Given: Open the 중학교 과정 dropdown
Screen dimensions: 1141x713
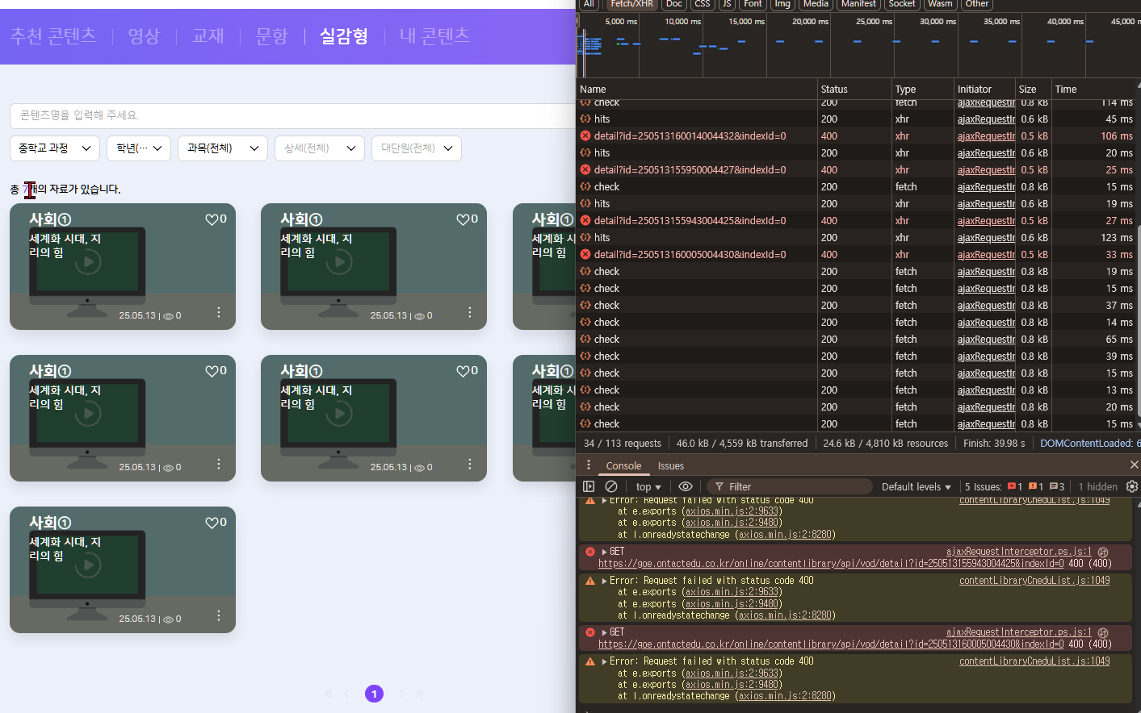Looking at the screenshot, I should [55, 148].
